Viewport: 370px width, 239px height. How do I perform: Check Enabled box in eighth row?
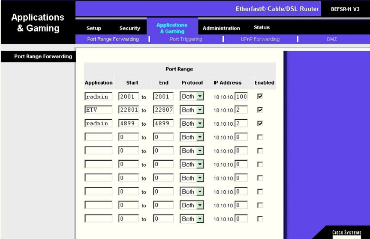[x=260, y=192]
